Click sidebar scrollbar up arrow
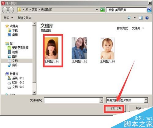The image size is (153, 128). click(34, 24)
